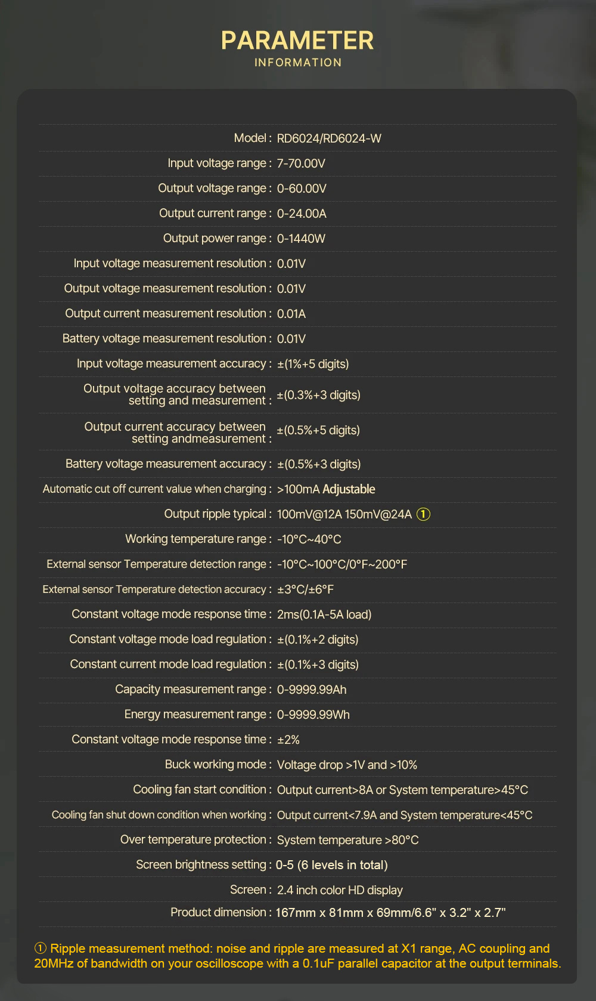Viewport: 596px width, 1001px height.
Task: Click the Product dimension measurement value
Action: coord(390,913)
